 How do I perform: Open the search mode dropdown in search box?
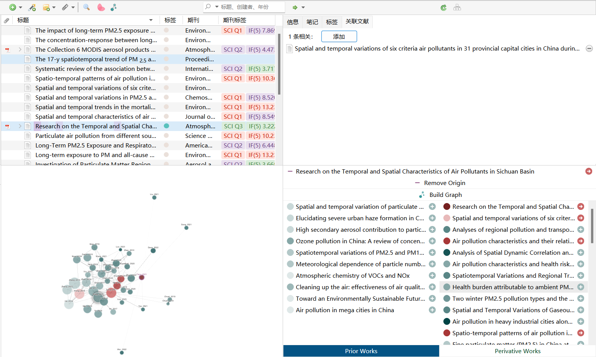click(217, 7)
